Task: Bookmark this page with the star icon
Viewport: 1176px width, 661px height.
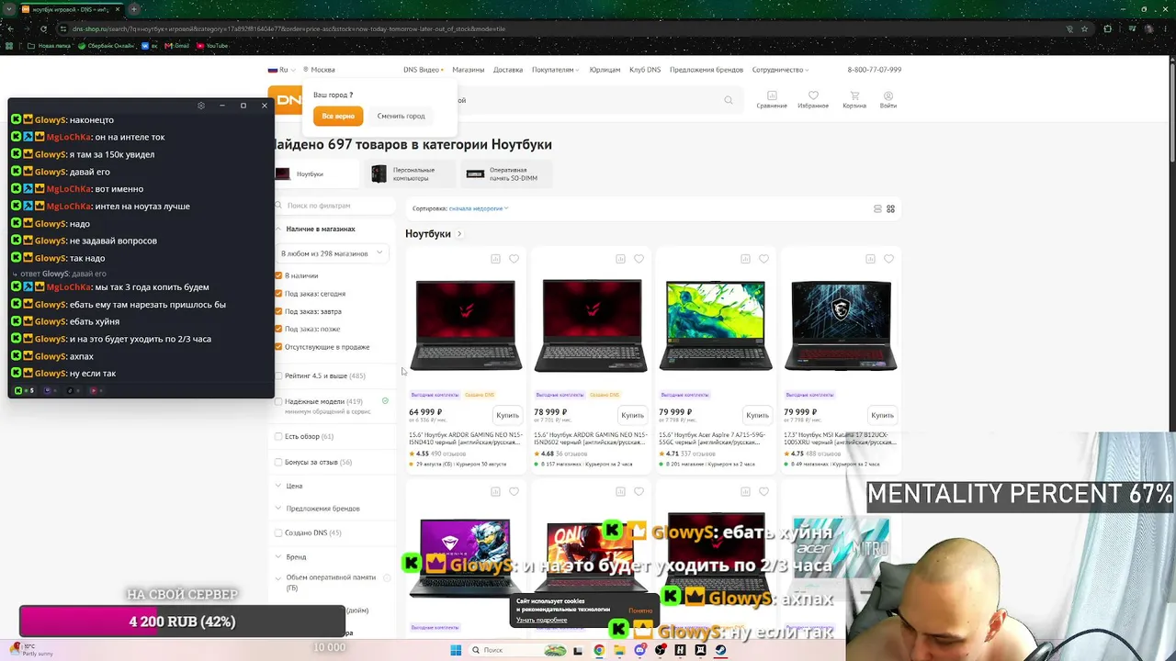Action: coord(1085,28)
